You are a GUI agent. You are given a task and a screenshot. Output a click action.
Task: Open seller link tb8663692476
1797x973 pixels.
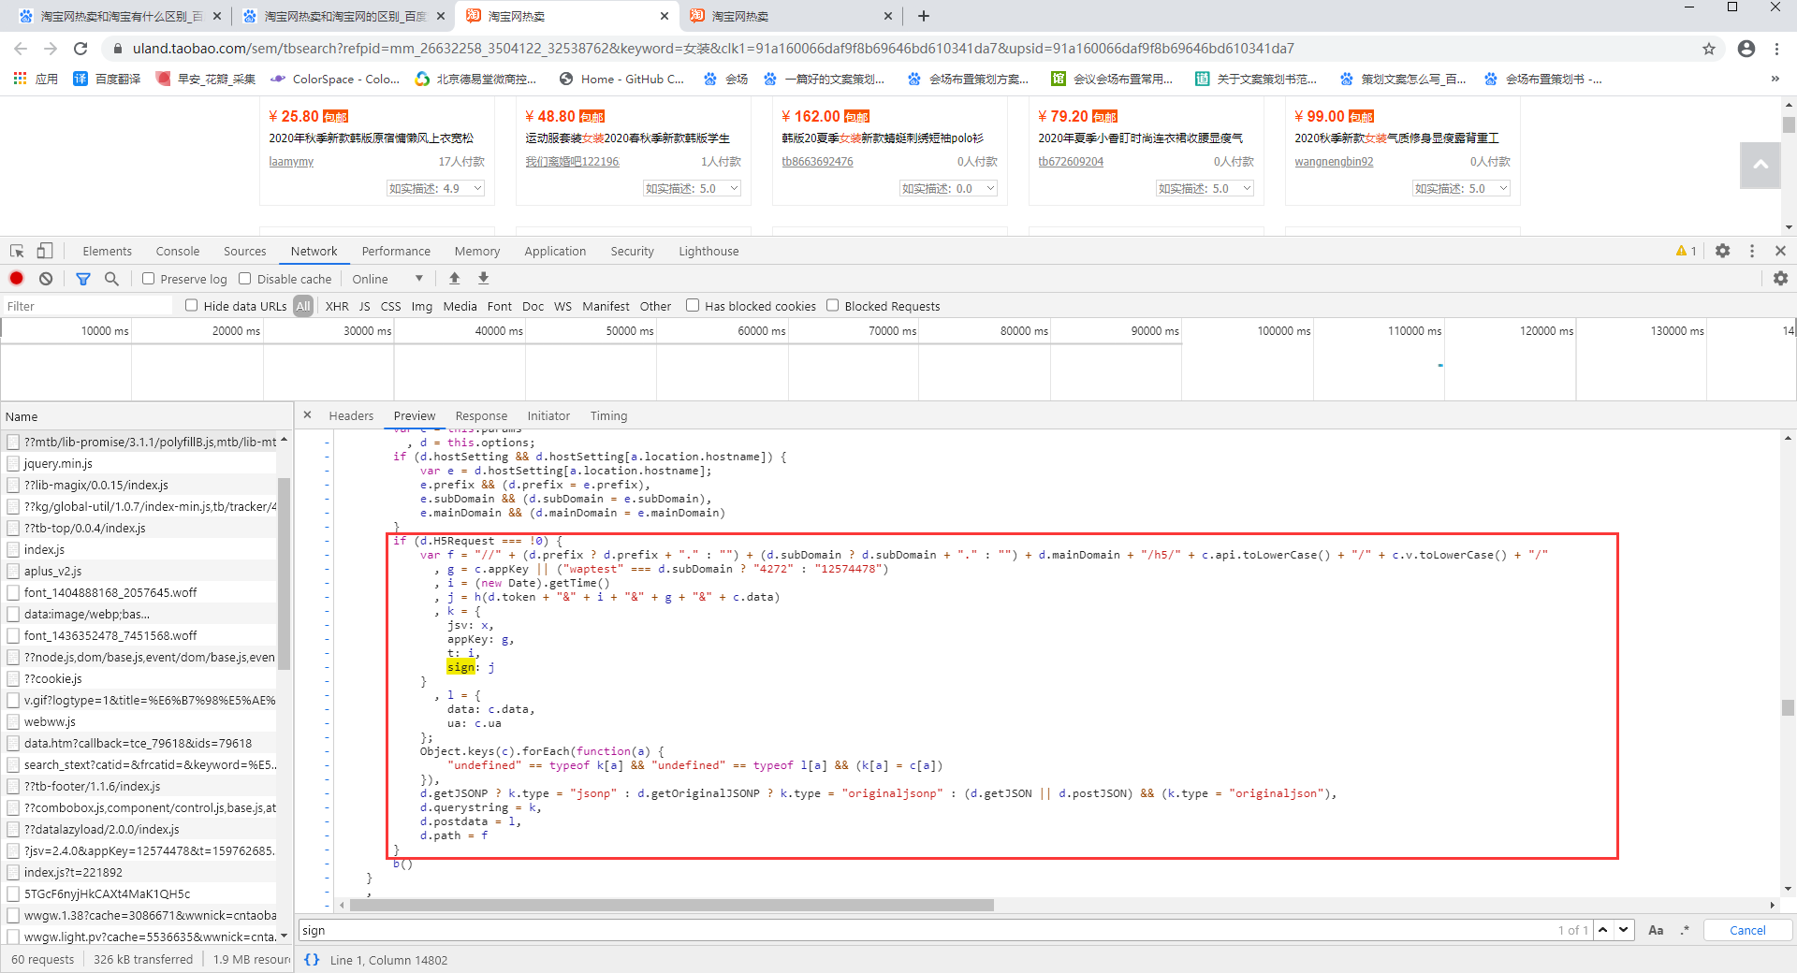[x=817, y=162]
